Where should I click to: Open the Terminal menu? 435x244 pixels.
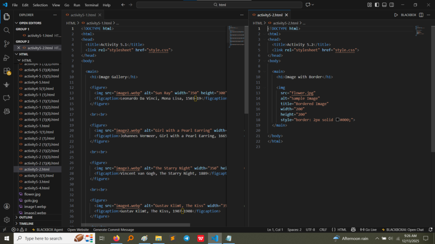click(x=91, y=5)
